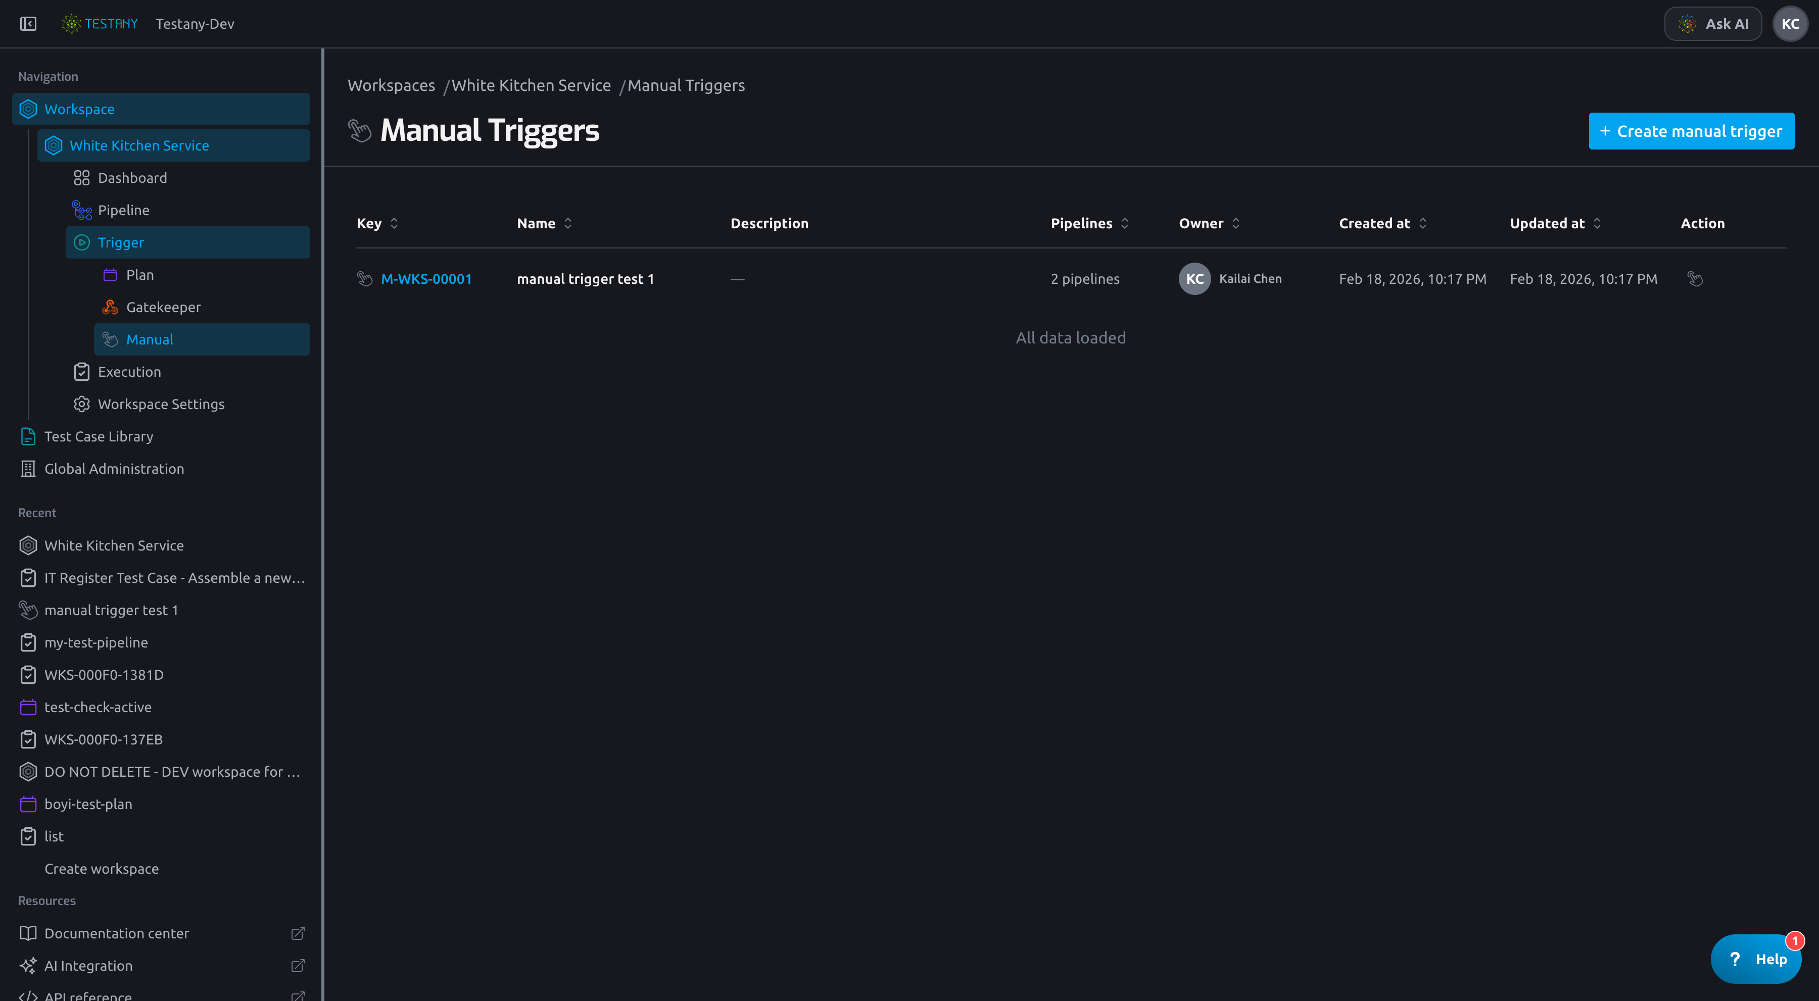Screen dimensions: 1819x1001
Task: Click Workspaces breadcrumb
Action: tap(391, 85)
